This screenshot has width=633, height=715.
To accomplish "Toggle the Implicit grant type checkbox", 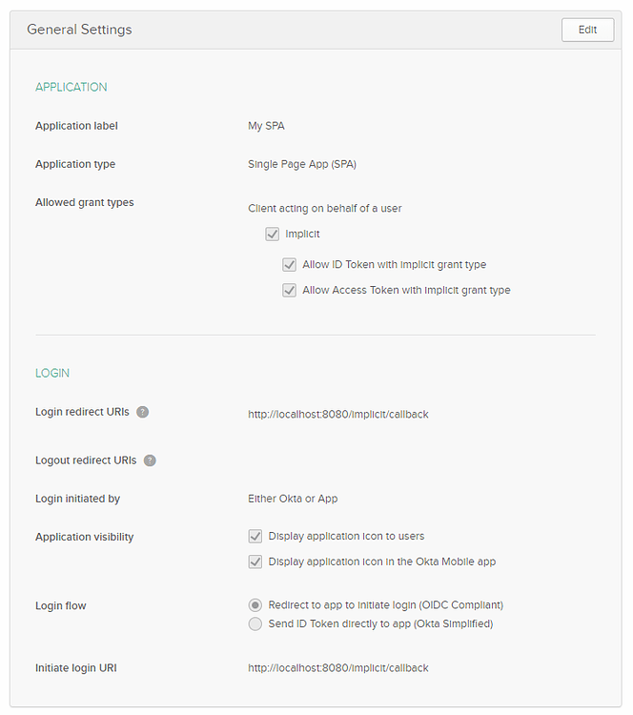I will coord(273,234).
